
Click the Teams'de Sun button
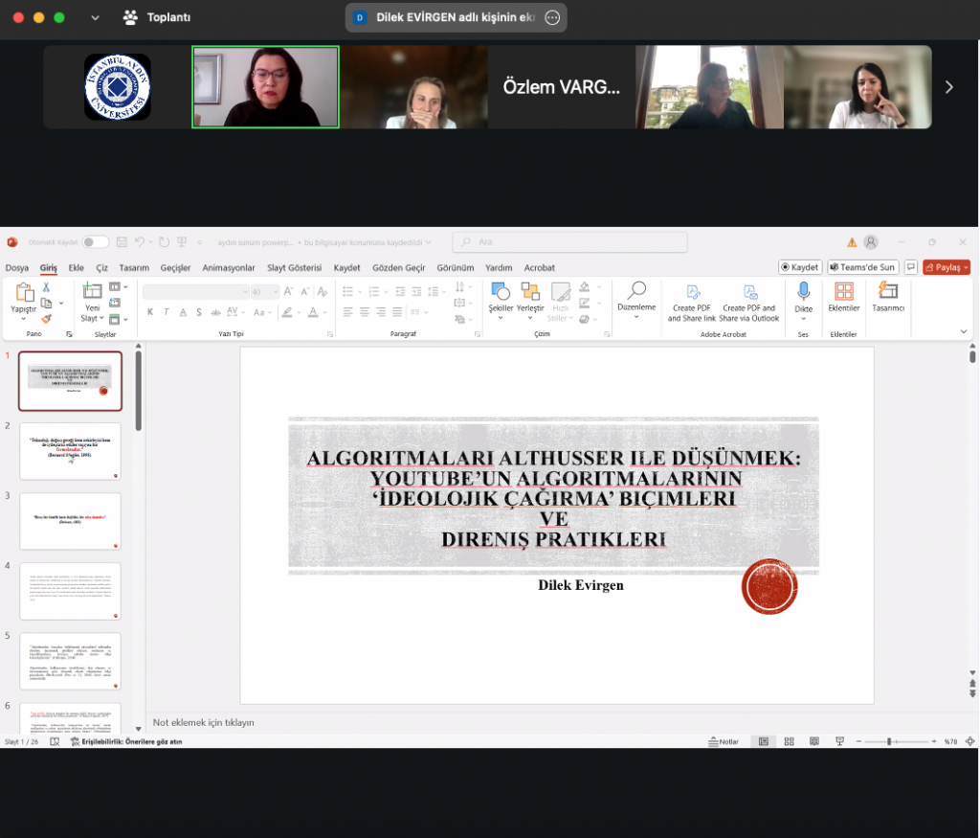[862, 267]
